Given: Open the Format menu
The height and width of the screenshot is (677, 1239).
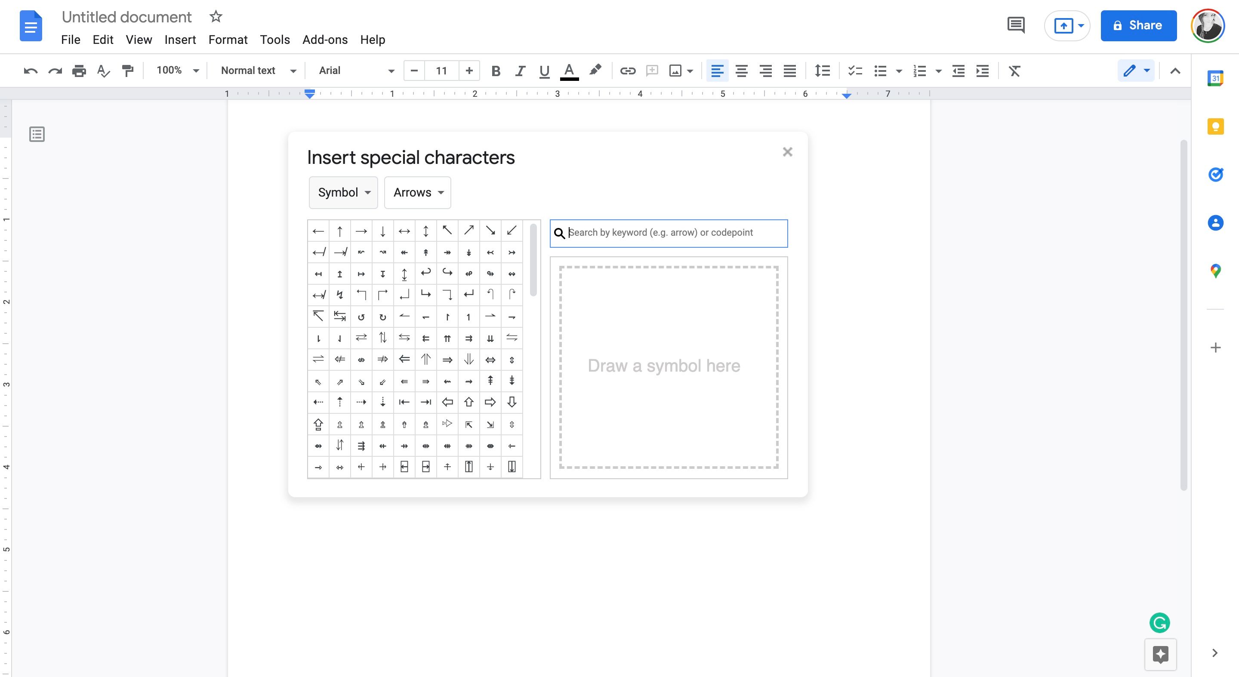Looking at the screenshot, I should coord(228,40).
